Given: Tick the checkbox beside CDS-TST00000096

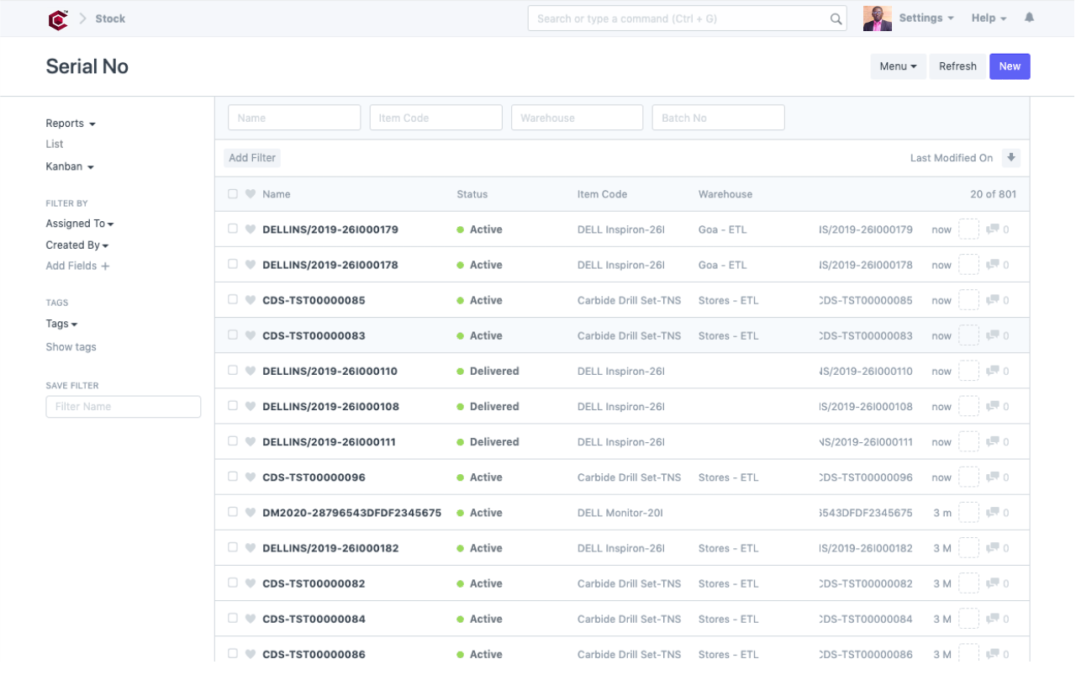Looking at the screenshot, I should (x=233, y=477).
